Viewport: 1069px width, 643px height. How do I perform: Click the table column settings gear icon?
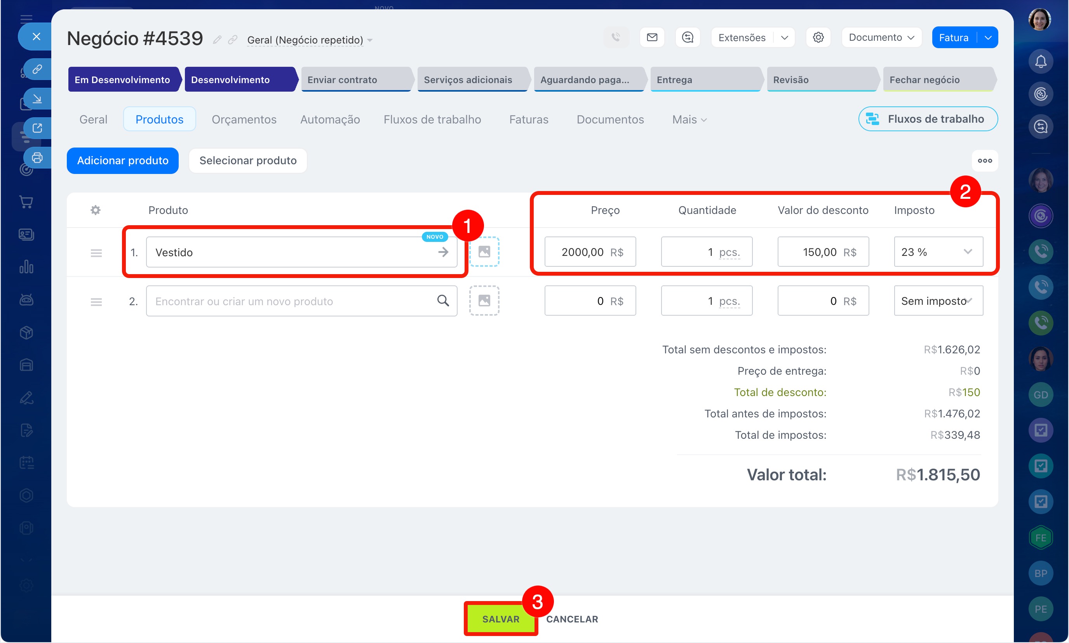coord(96,210)
